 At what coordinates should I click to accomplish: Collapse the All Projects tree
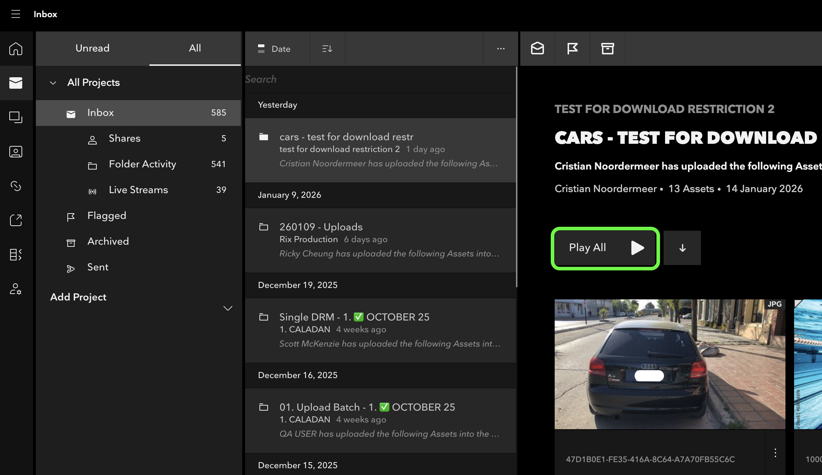click(x=53, y=83)
